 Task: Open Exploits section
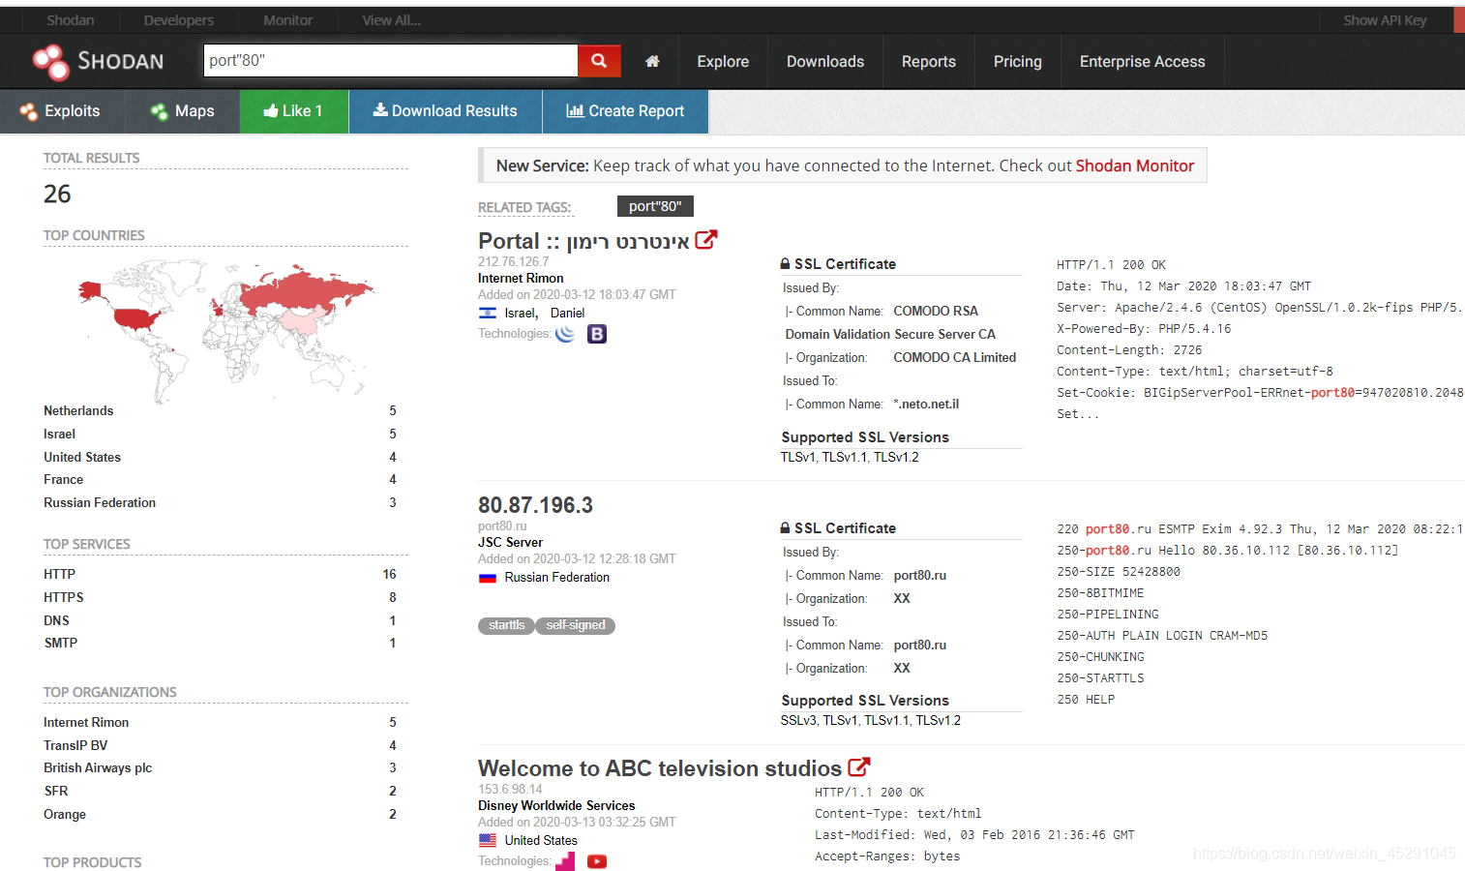coord(62,111)
